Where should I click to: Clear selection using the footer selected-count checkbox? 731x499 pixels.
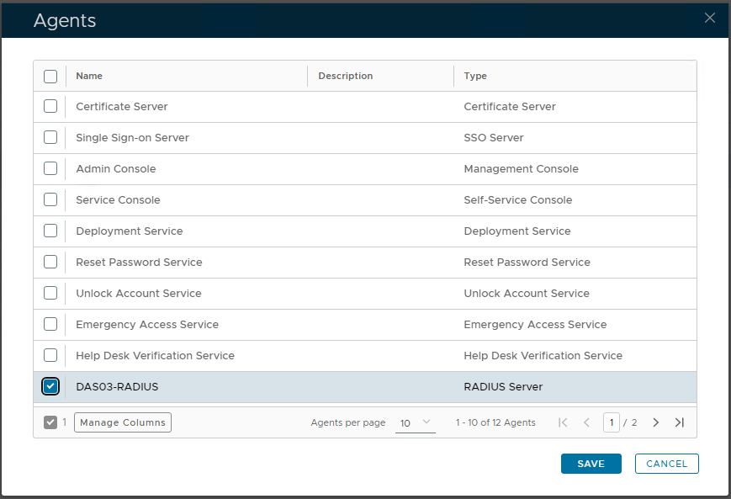(50, 422)
